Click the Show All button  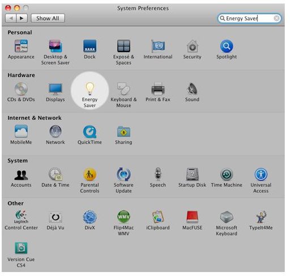(x=48, y=18)
